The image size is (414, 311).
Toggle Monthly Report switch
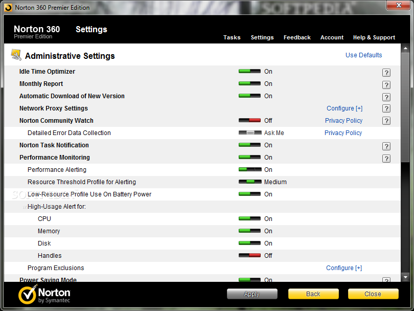[249, 83]
